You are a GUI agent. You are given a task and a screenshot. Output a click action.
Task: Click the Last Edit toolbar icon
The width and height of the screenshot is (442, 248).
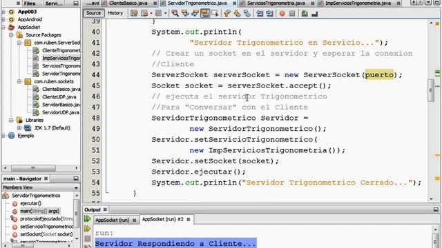click(134, 13)
